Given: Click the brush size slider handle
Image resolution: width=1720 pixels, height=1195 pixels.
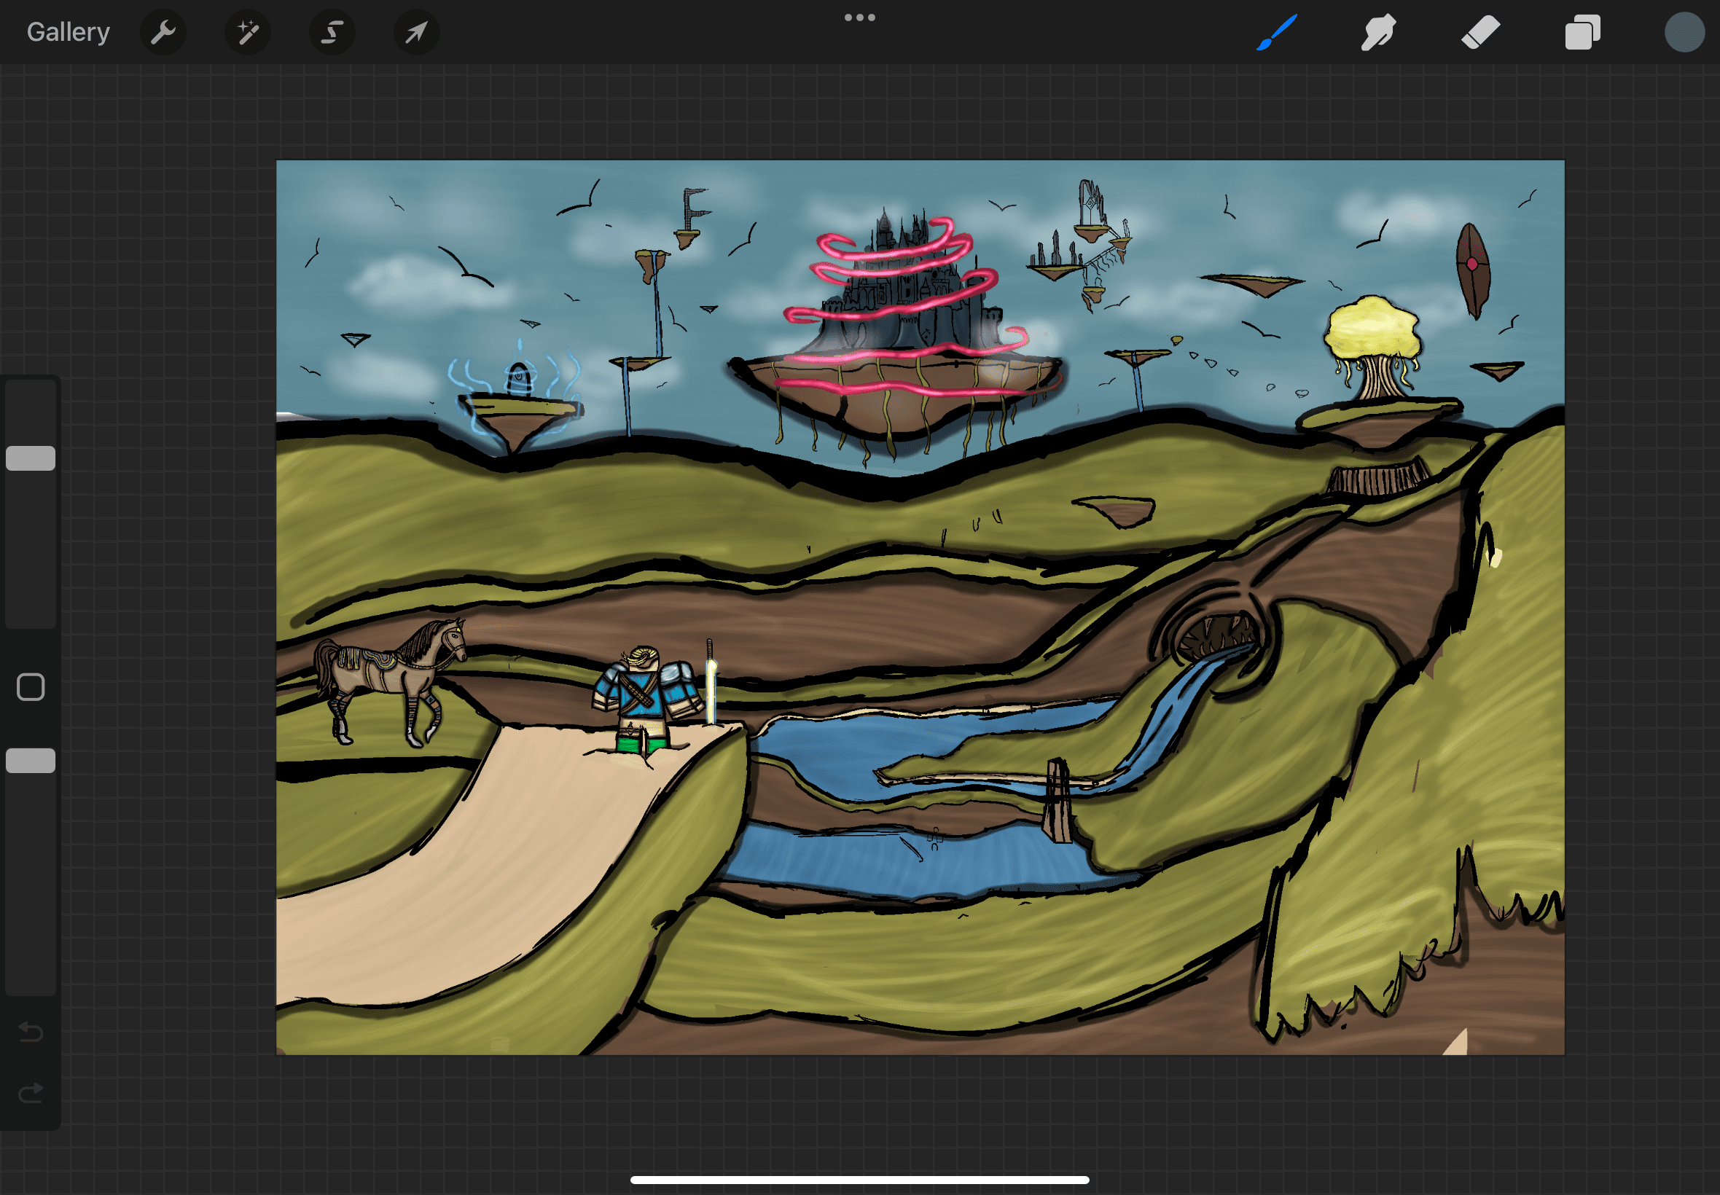Looking at the screenshot, I should click(31, 458).
